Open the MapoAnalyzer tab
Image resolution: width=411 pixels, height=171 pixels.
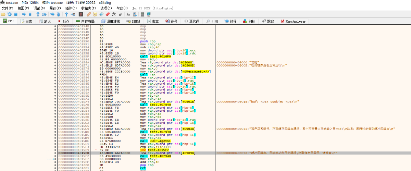click(293, 21)
